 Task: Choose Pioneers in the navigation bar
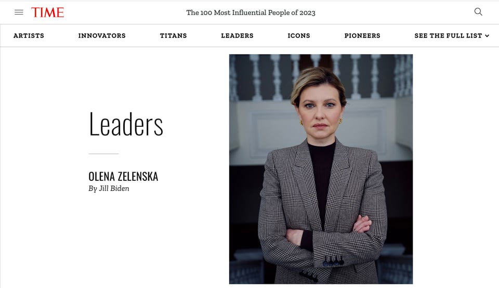[362, 36]
